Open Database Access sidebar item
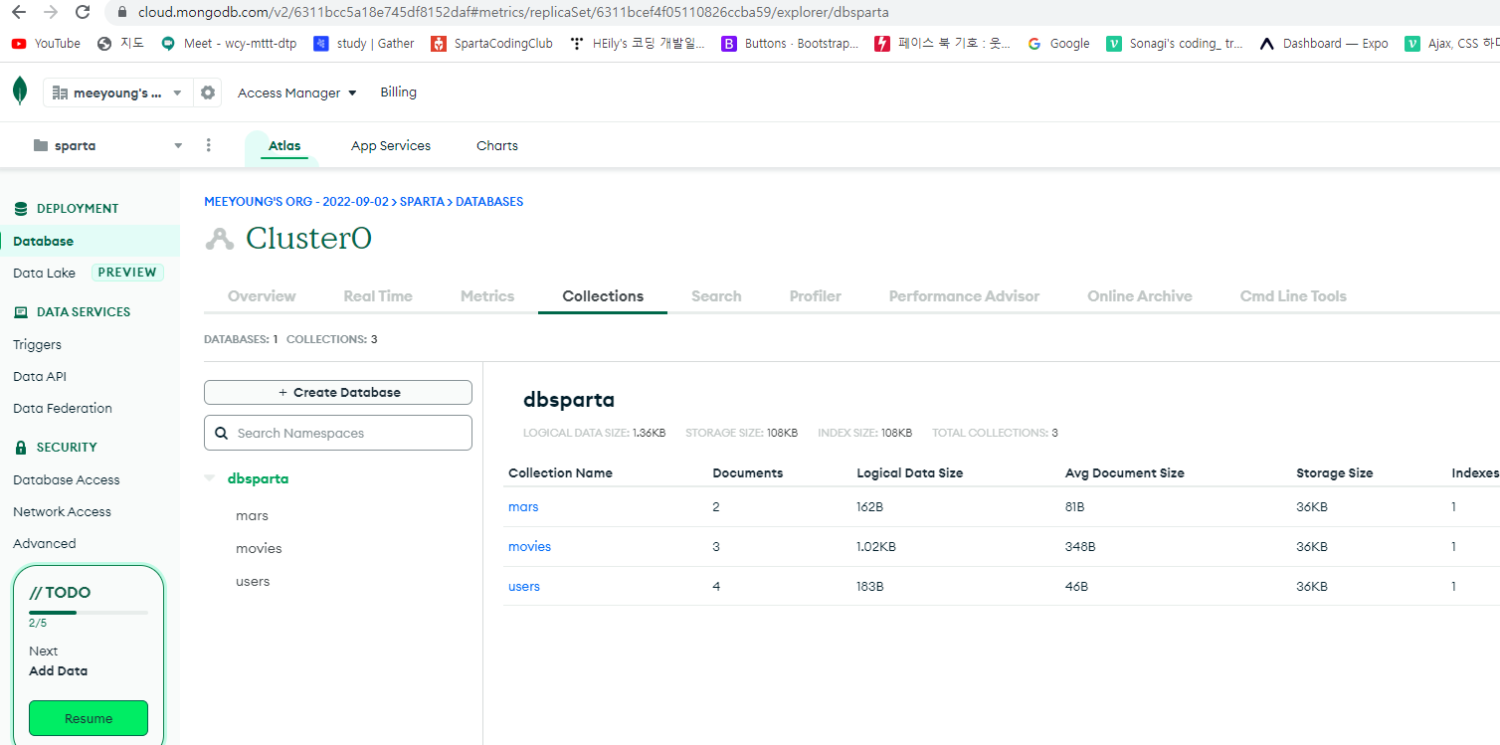The image size is (1500, 745). pyautogui.click(x=67, y=479)
